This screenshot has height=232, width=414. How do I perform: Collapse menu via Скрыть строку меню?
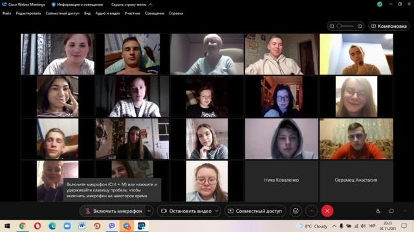click(x=131, y=5)
